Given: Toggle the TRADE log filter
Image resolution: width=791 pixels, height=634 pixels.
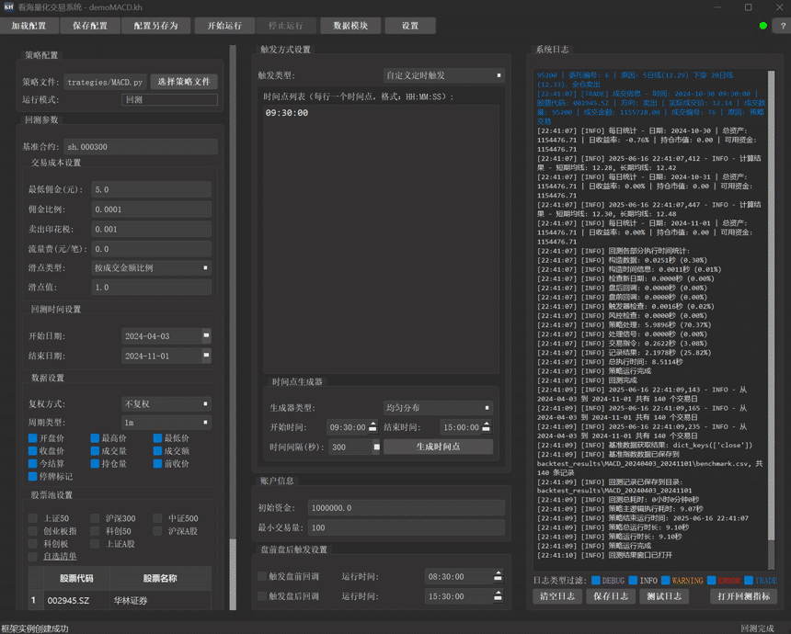Looking at the screenshot, I should coord(749,581).
